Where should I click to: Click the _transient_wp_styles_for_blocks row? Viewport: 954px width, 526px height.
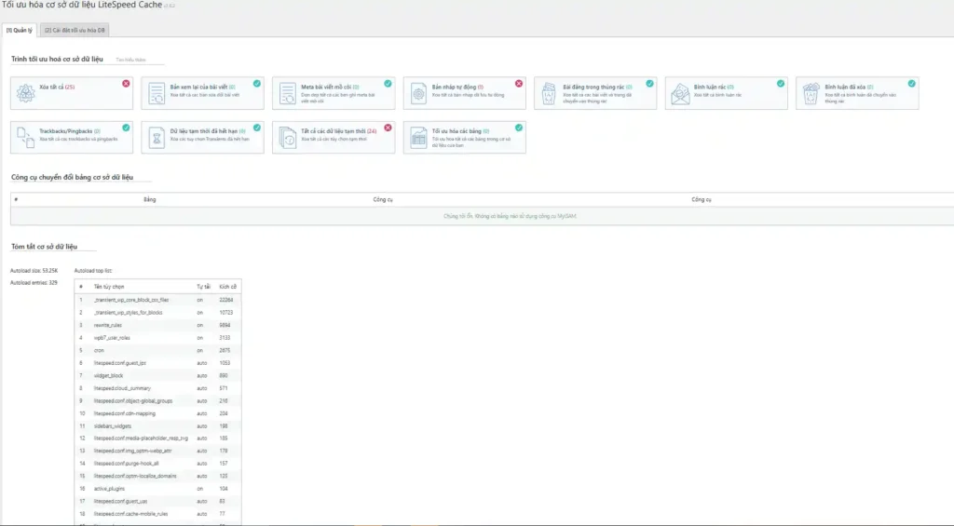click(x=157, y=313)
